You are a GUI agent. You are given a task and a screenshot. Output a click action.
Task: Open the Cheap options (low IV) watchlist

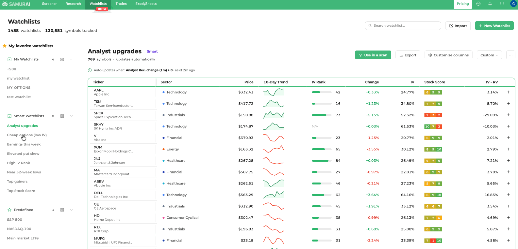[27, 135]
